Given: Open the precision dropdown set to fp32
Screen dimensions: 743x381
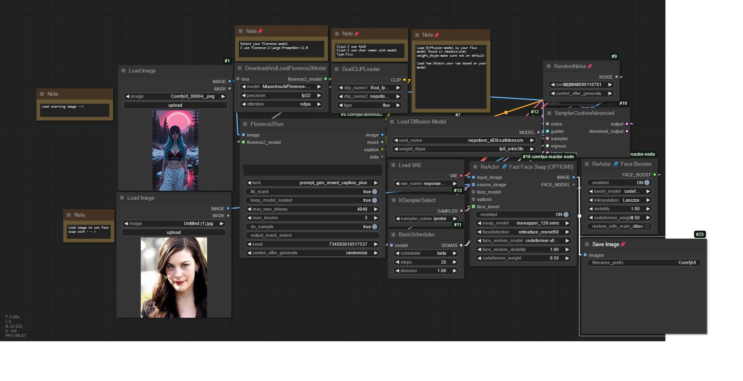Looking at the screenshot, I should coord(281,96).
